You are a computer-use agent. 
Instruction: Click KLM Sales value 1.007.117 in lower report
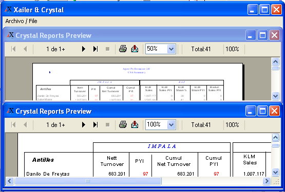(254, 174)
